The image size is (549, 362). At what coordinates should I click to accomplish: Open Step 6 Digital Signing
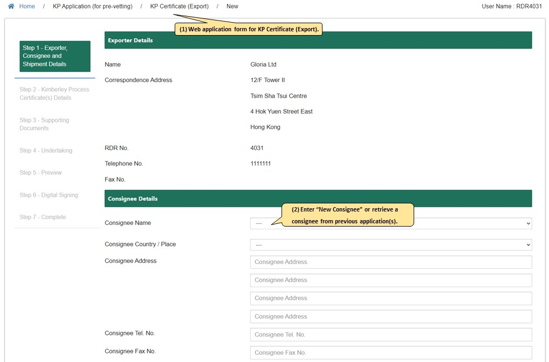coord(49,195)
